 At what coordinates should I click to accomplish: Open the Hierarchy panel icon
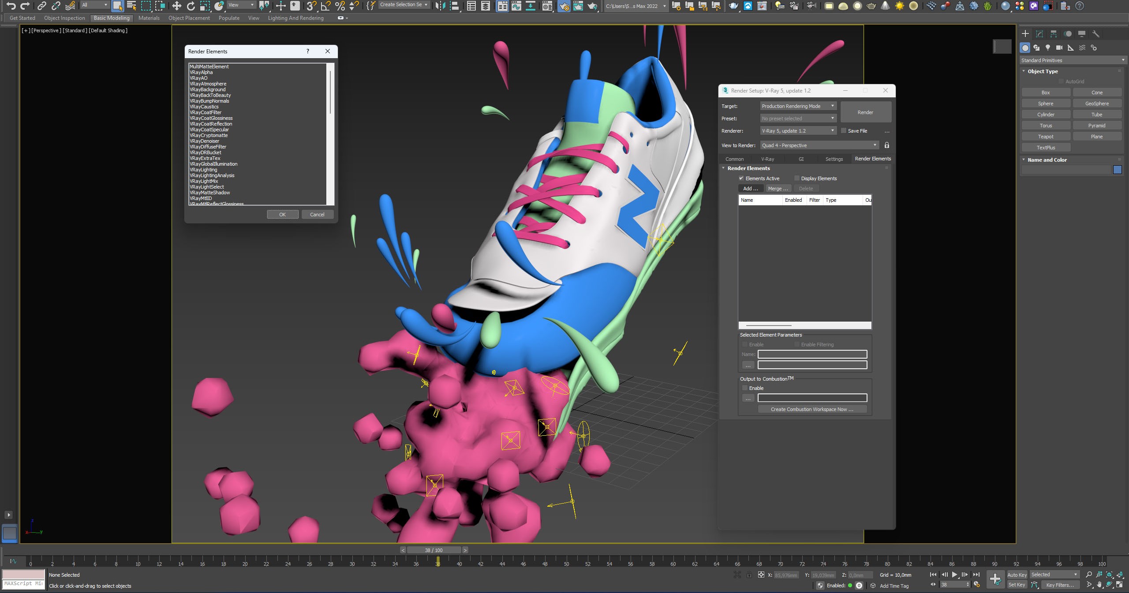[x=1054, y=34]
